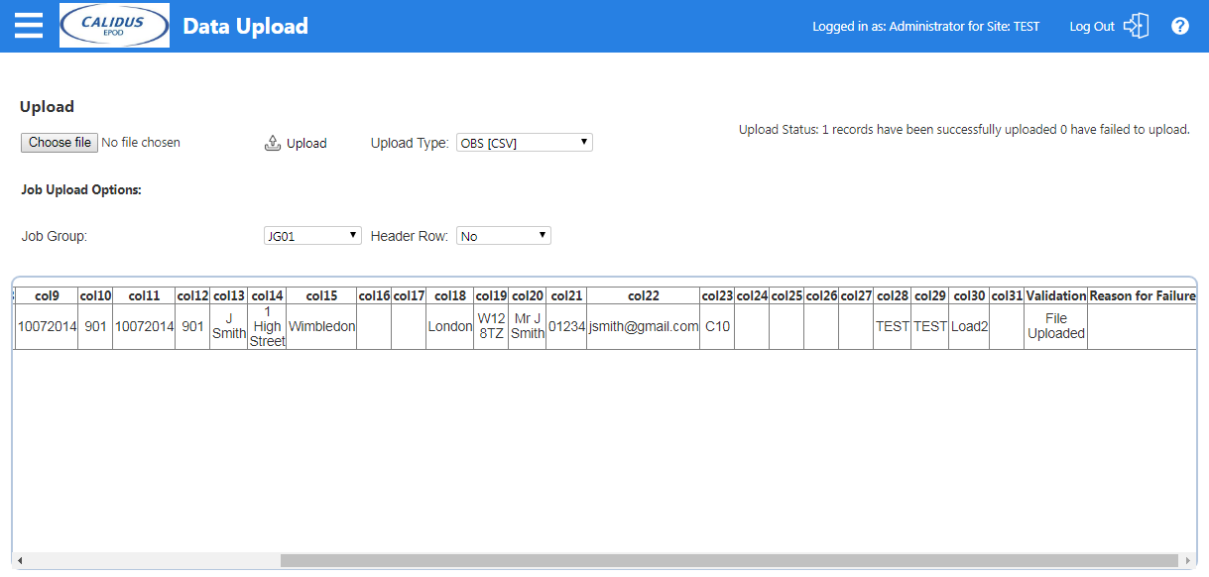Select the Load2 cell
This screenshot has width=1209, height=577.
(x=969, y=326)
